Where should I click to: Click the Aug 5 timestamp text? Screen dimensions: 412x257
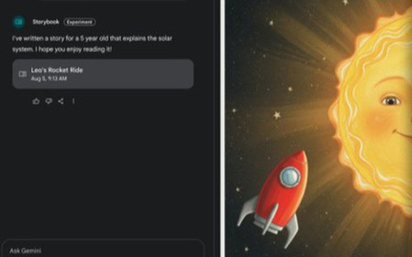pyautogui.click(x=49, y=78)
